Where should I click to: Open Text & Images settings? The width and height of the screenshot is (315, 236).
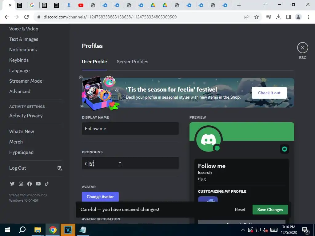(x=24, y=39)
